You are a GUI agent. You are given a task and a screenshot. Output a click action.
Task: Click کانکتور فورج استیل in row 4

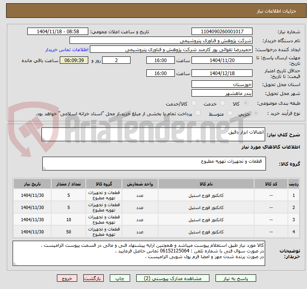pyautogui.click(x=206, y=232)
